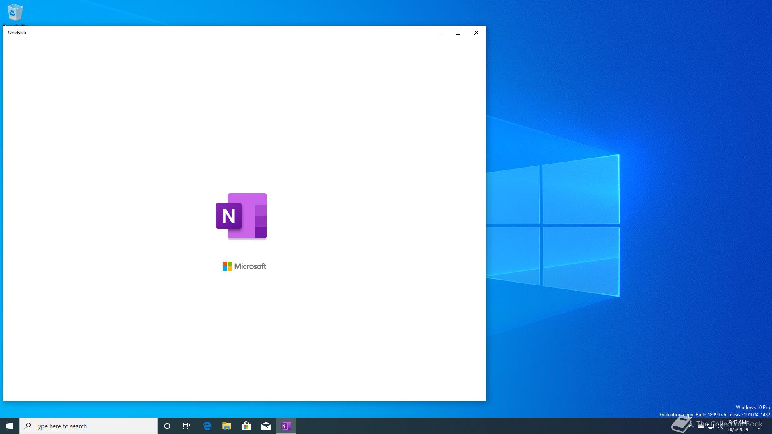The height and width of the screenshot is (434, 772).
Task: Launch Microsoft Edge from the taskbar
Action: click(x=207, y=426)
